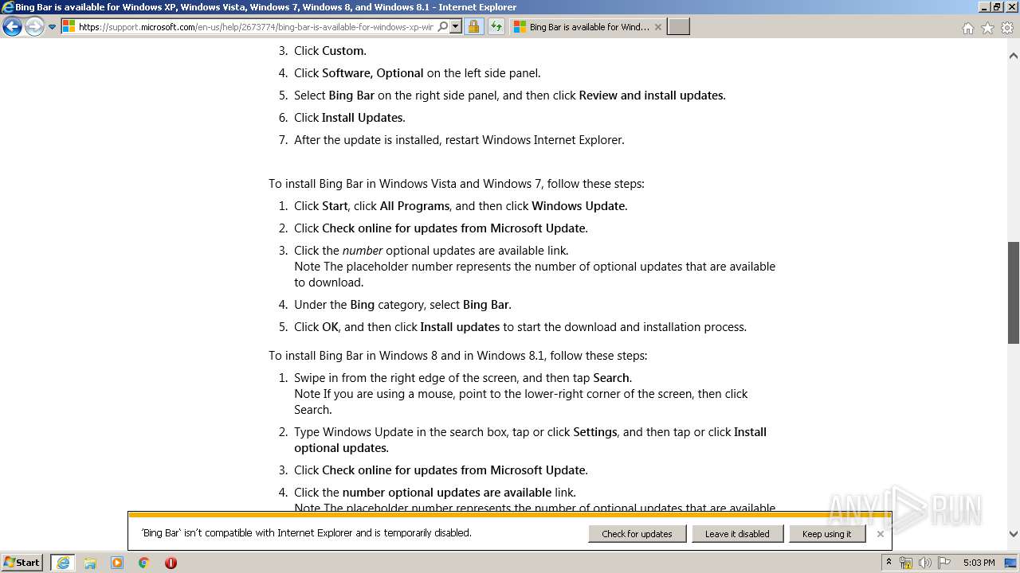Click the 5:03 PM taskbar clock

point(979,563)
